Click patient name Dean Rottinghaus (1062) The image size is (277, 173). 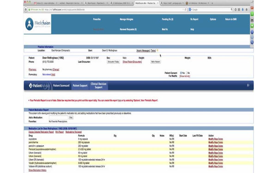pos(53,58)
